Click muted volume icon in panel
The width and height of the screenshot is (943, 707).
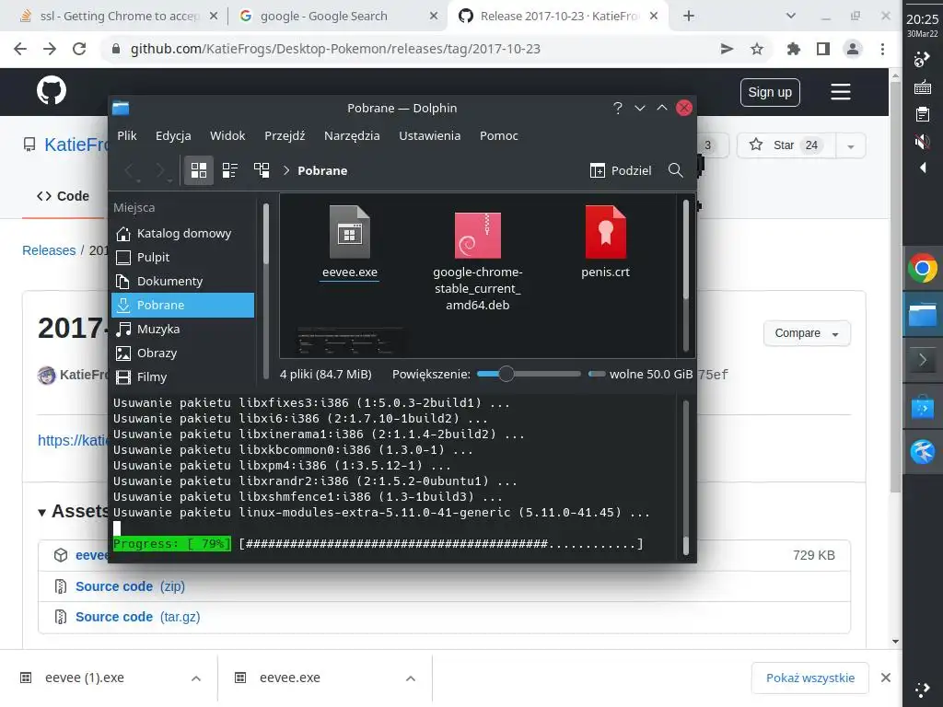[922, 142]
